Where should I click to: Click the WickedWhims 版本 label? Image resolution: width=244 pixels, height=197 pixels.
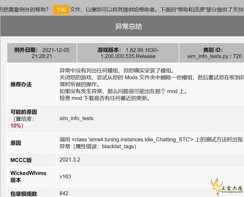28,177
